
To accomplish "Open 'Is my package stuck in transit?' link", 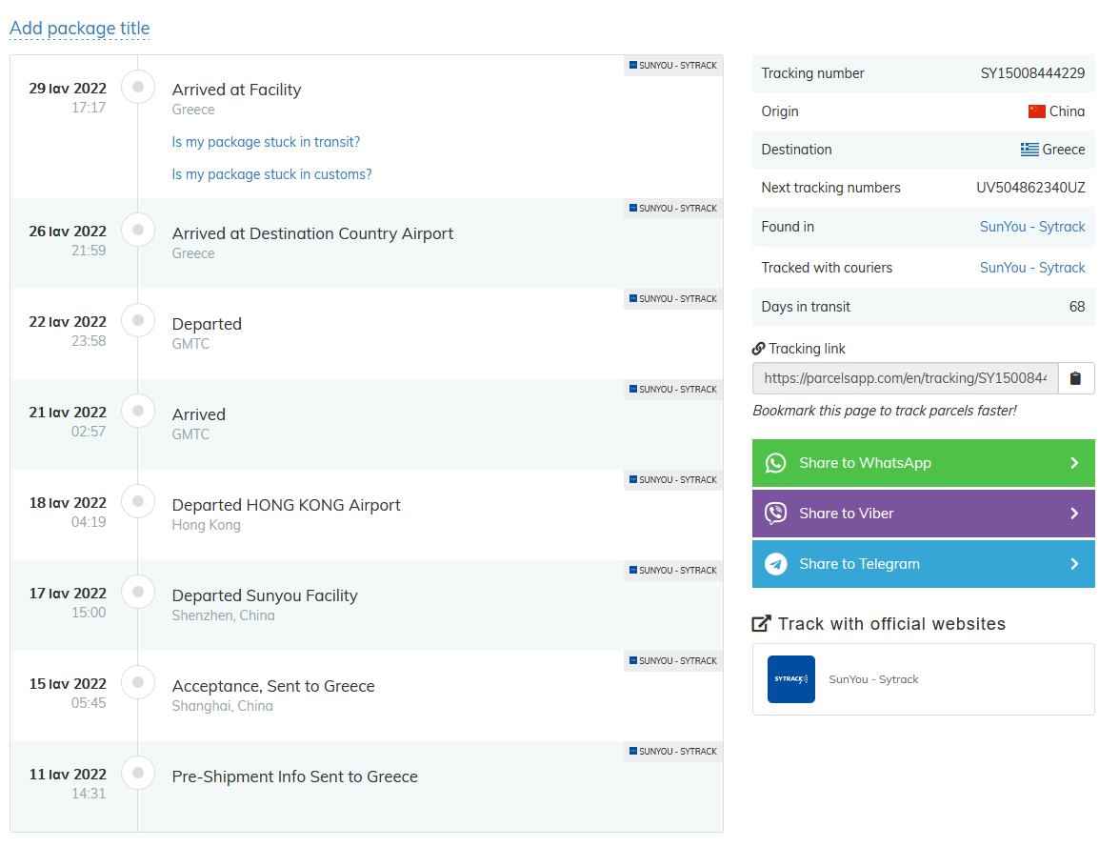I will [266, 142].
